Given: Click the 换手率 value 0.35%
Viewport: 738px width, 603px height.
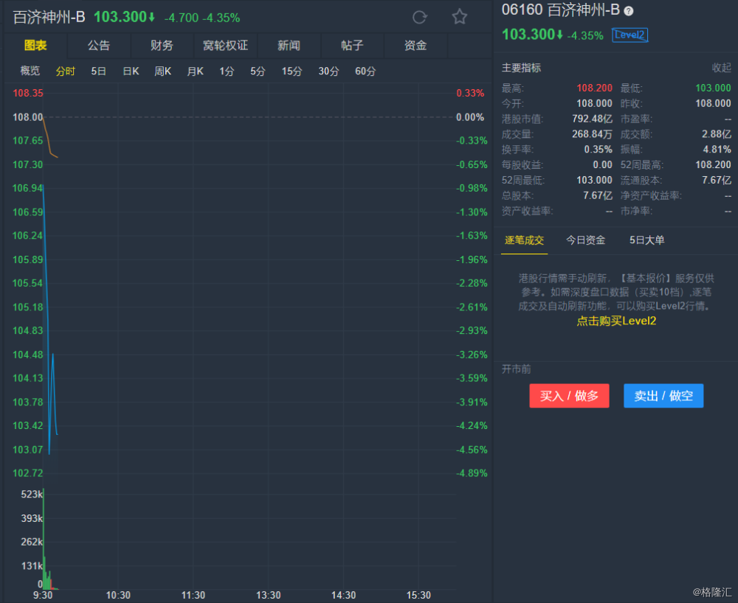Looking at the screenshot, I should pyautogui.click(x=599, y=150).
